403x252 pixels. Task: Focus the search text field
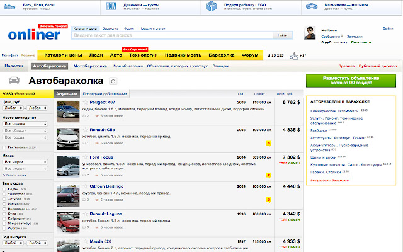(172, 35)
